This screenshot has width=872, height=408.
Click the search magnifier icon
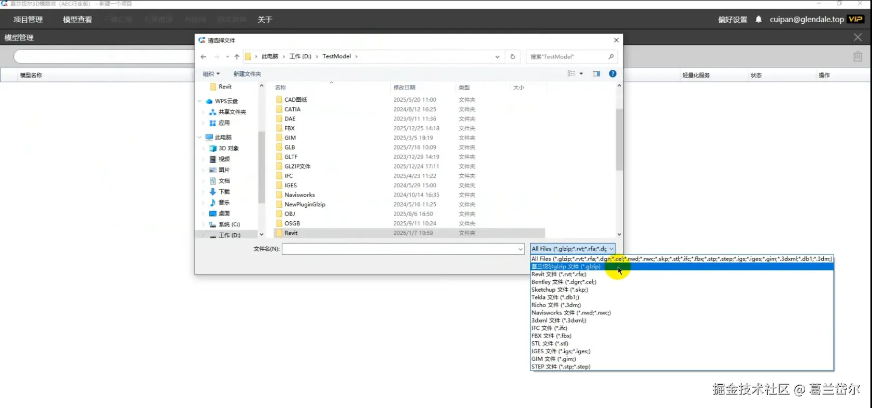click(x=611, y=57)
